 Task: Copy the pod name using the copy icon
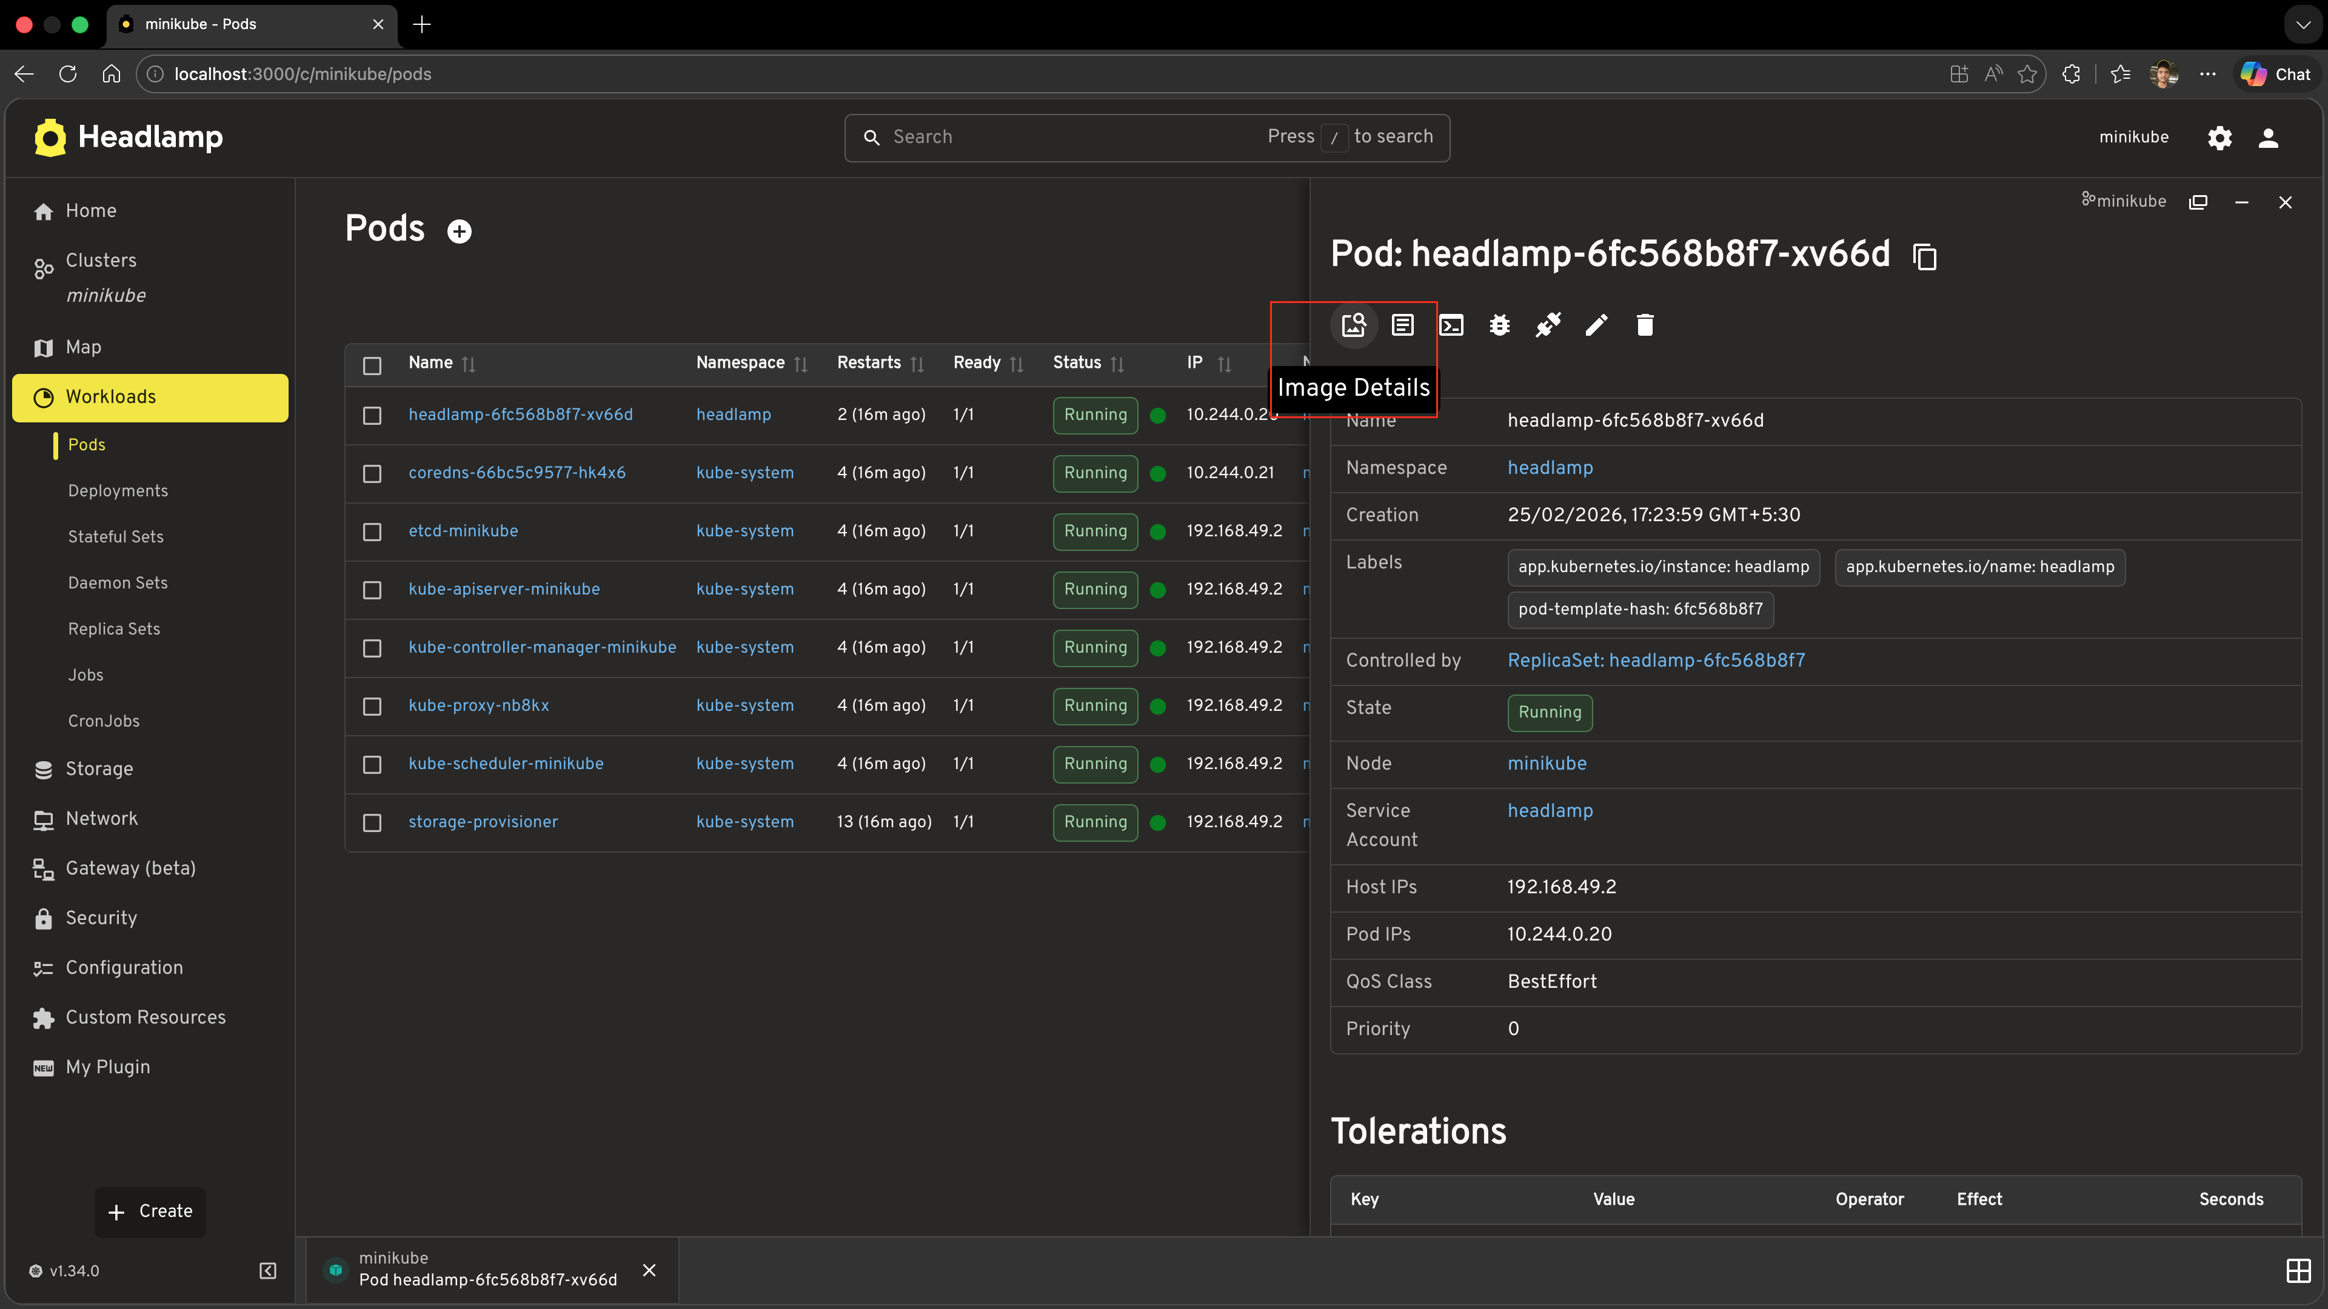[x=1924, y=256]
